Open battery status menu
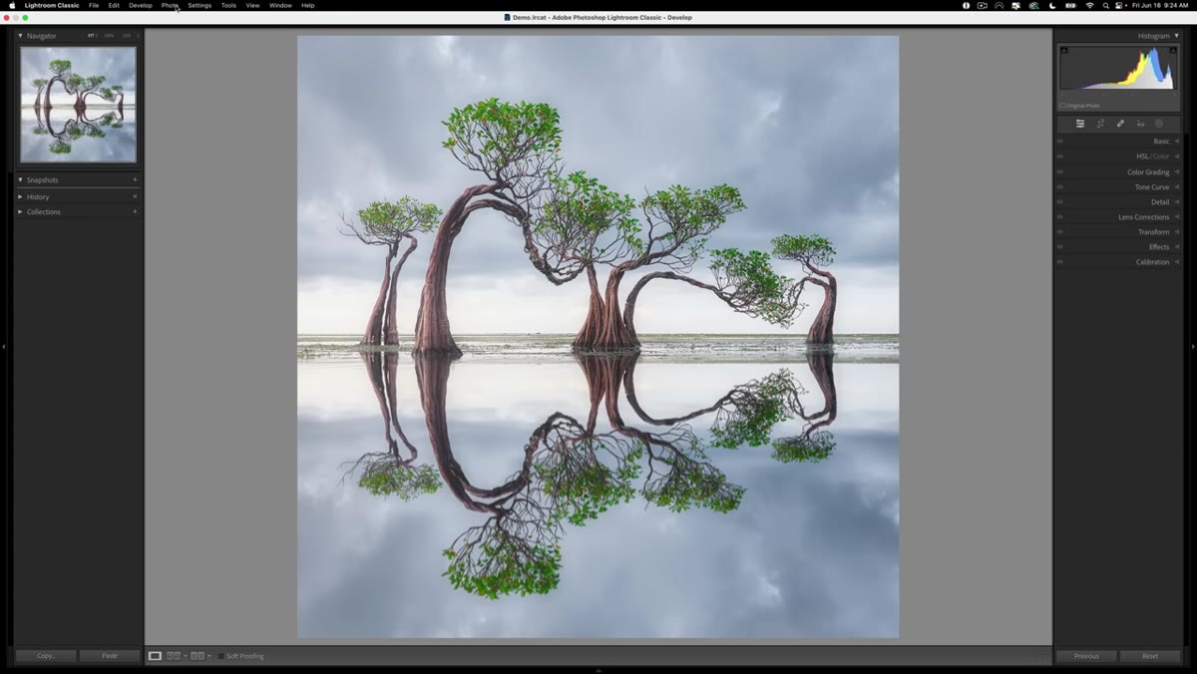The width and height of the screenshot is (1197, 674). click(1070, 5)
